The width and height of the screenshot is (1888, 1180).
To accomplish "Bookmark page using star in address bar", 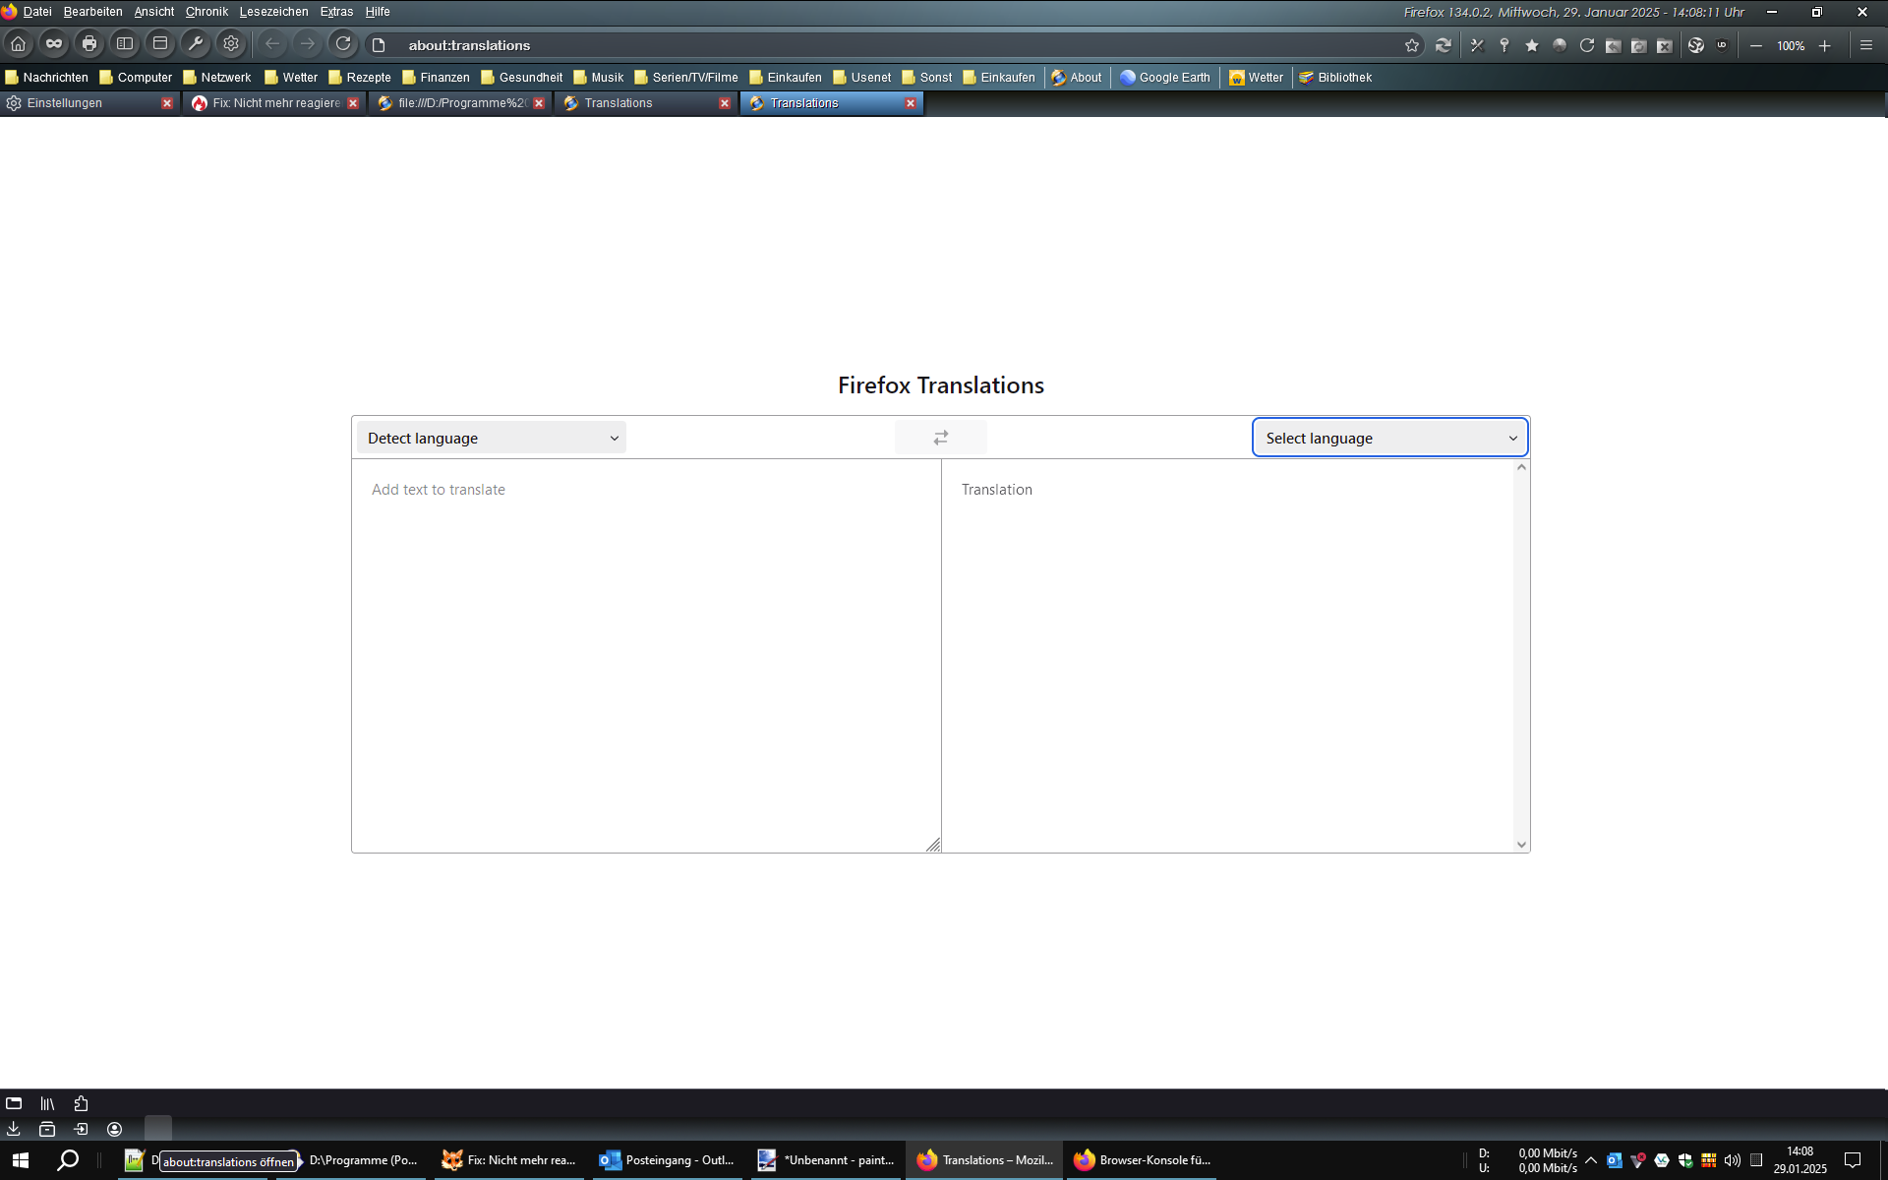I will [1412, 45].
